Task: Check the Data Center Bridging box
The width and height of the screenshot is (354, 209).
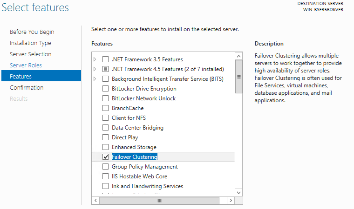Action: click(105, 128)
